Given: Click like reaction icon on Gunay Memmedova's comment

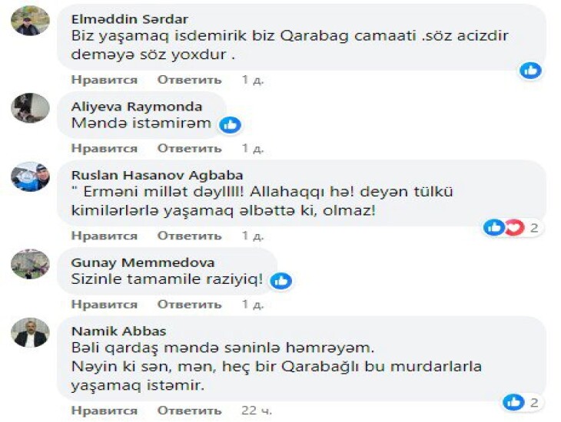Looking at the screenshot, I should click(x=281, y=281).
